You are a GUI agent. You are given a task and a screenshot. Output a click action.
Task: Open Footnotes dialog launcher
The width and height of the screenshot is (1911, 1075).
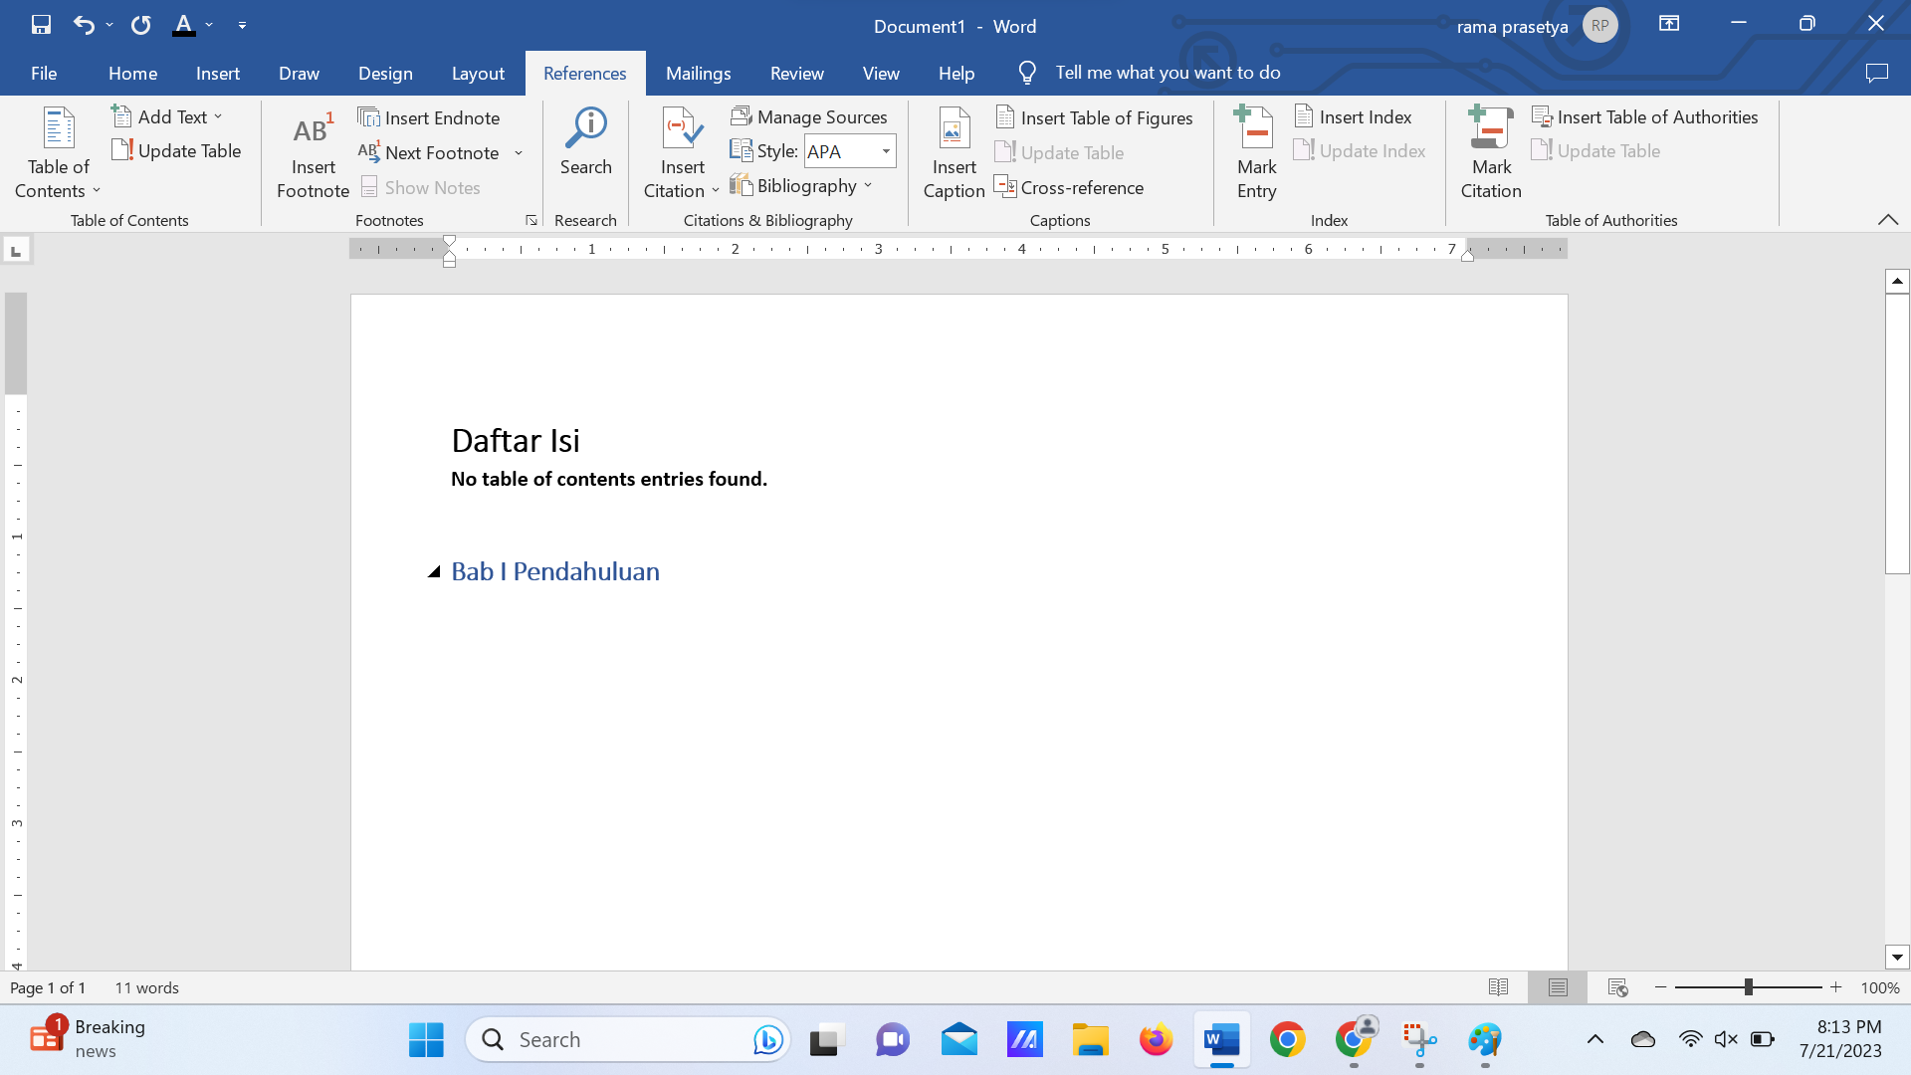[531, 220]
